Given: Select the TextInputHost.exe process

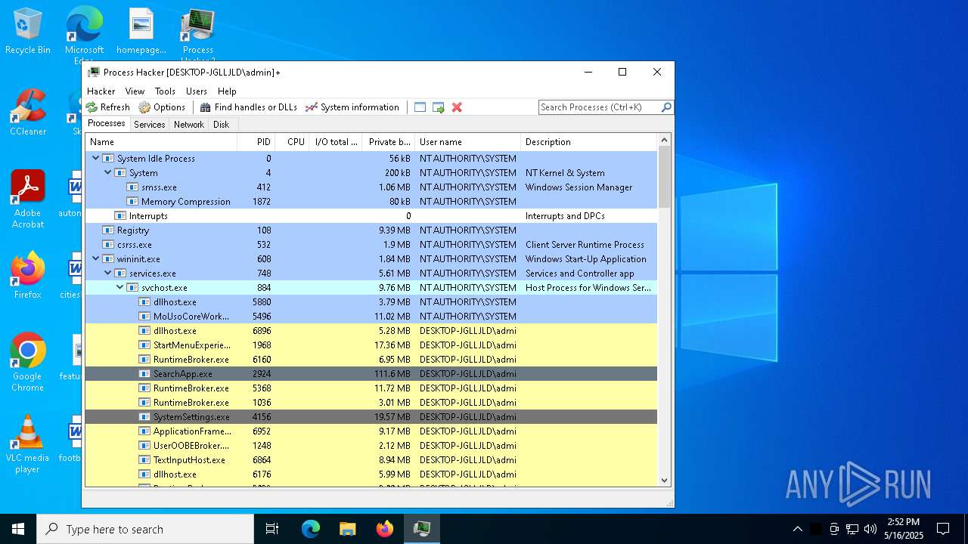Looking at the screenshot, I should (x=371, y=460).
